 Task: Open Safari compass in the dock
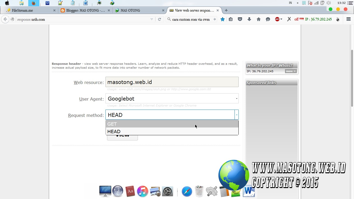point(187,191)
